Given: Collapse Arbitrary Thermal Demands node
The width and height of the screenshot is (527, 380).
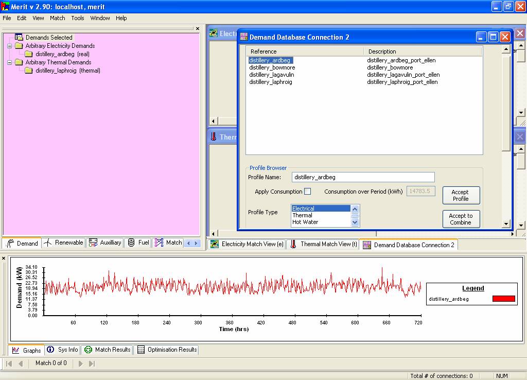Looking at the screenshot, I should pos(9,62).
